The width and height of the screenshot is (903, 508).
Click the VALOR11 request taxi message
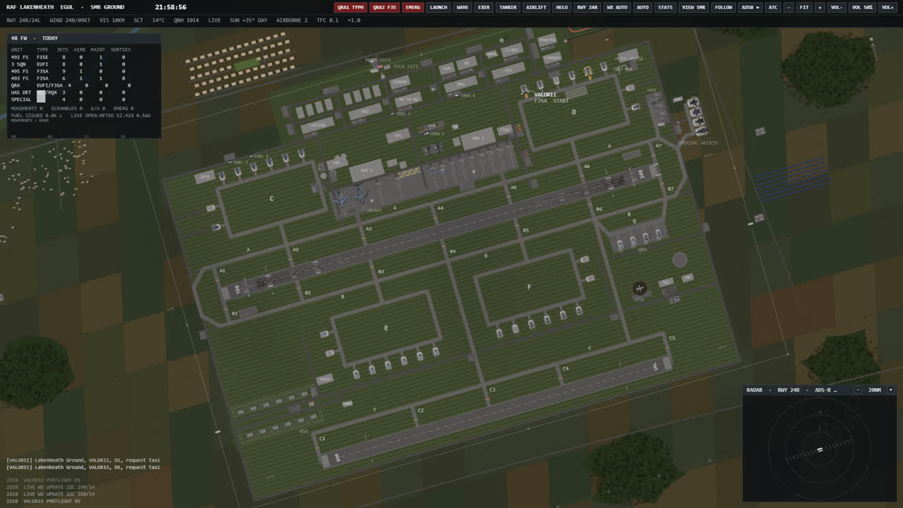coord(83,460)
